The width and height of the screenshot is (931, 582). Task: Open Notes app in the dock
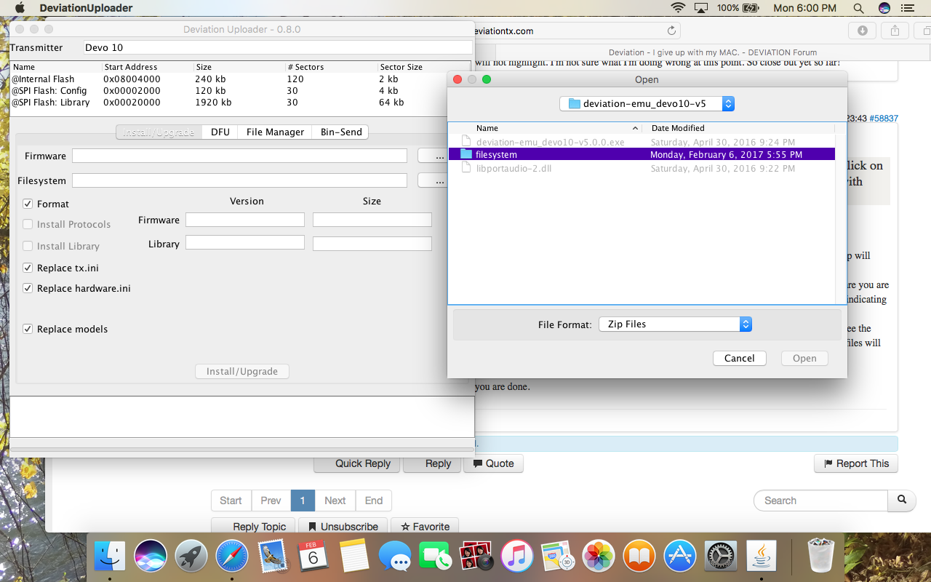[x=354, y=557]
